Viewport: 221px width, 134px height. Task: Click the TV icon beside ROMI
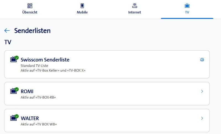14,91
